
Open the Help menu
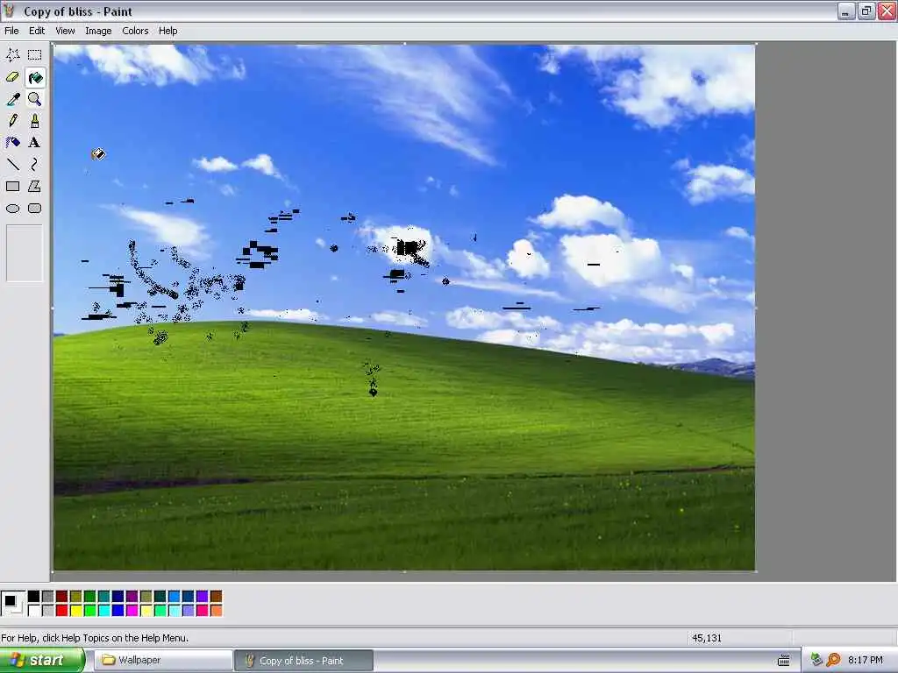[x=167, y=31]
